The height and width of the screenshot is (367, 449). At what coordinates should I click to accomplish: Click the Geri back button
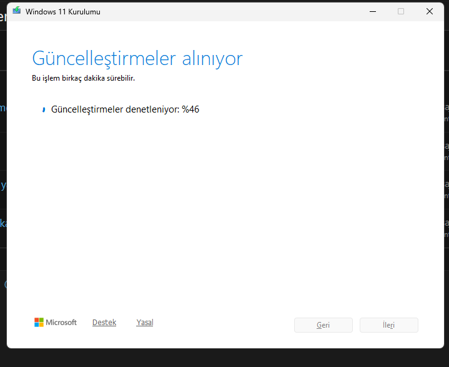pos(323,325)
